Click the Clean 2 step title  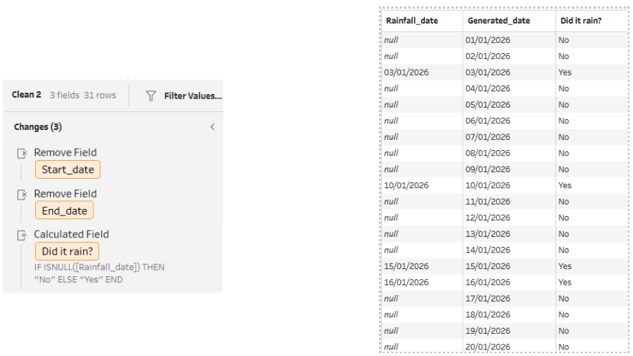pyautogui.click(x=27, y=95)
